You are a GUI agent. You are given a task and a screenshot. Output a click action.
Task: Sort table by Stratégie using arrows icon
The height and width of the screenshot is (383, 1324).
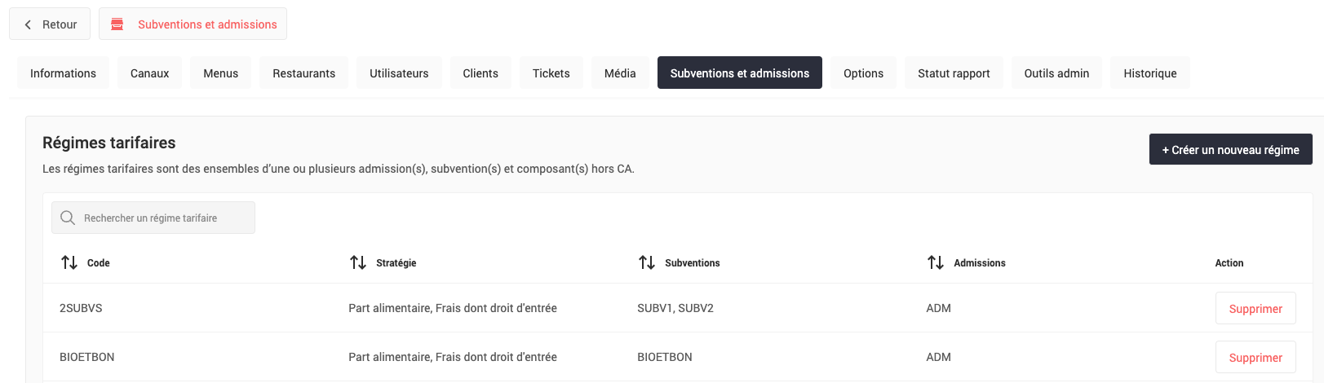click(x=358, y=262)
